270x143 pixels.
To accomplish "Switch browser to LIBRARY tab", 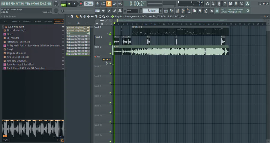I will pos(37,22).
